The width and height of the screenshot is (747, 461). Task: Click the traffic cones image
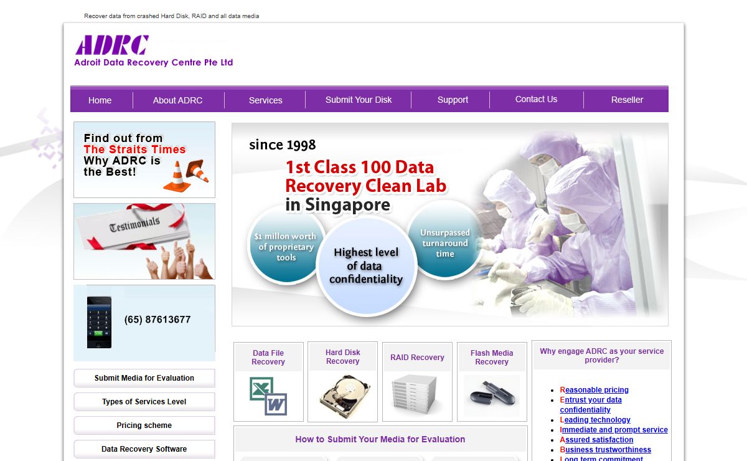(x=186, y=176)
